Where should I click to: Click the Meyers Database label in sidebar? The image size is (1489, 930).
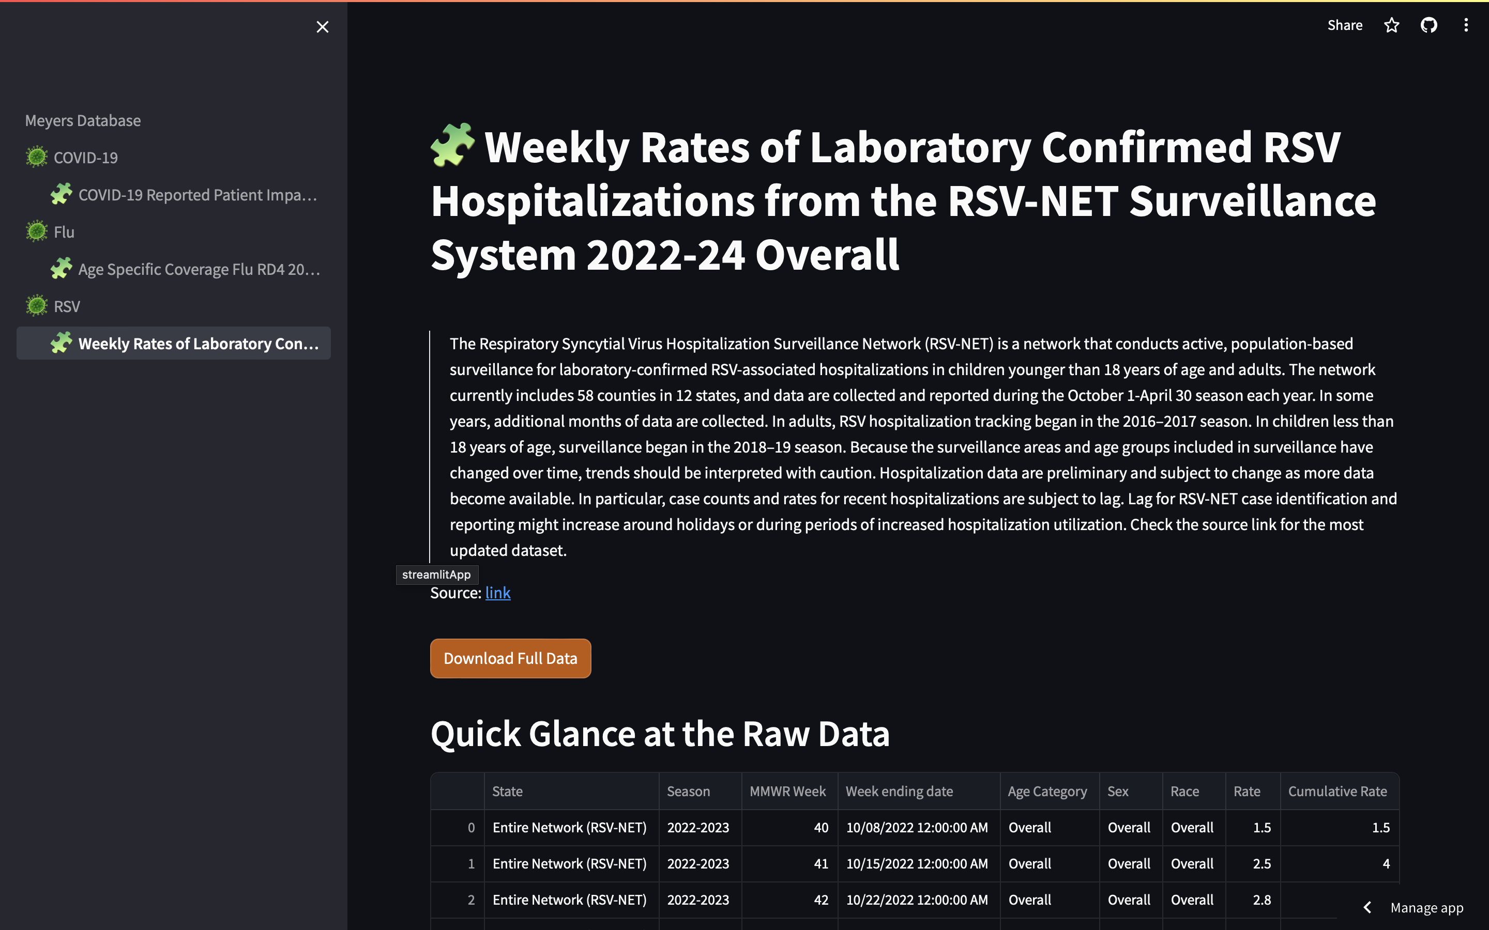(x=83, y=120)
